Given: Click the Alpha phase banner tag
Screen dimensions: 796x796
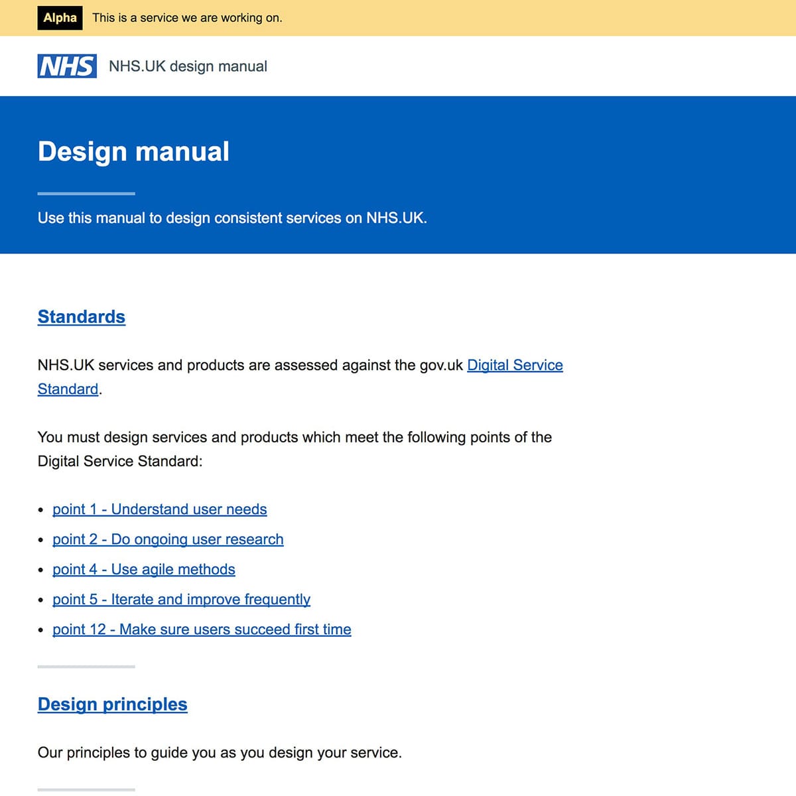Looking at the screenshot, I should click(x=59, y=18).
